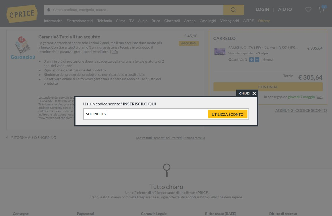Click Aggiungi button for Garanzia3
This screenshot has width=332, height=216.
pyautogui.click(x=189, y=43)
